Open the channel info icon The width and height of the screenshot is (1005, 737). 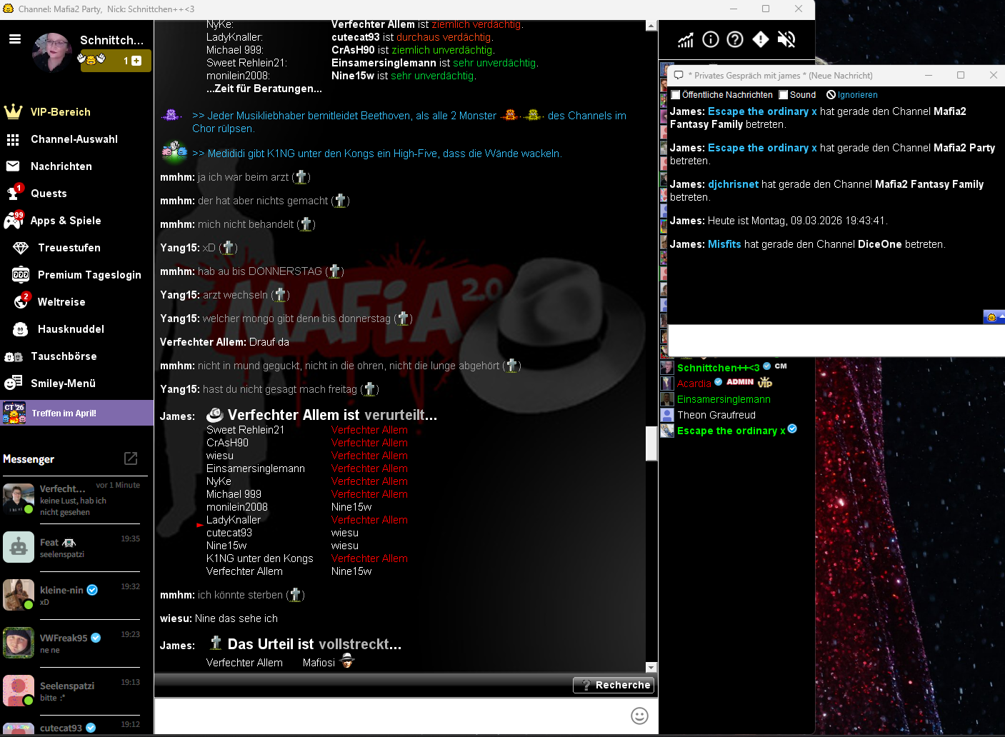coord(710,40)
